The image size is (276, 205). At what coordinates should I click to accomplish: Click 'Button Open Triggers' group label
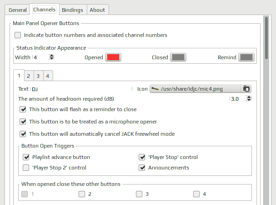[x=48, y=146]
